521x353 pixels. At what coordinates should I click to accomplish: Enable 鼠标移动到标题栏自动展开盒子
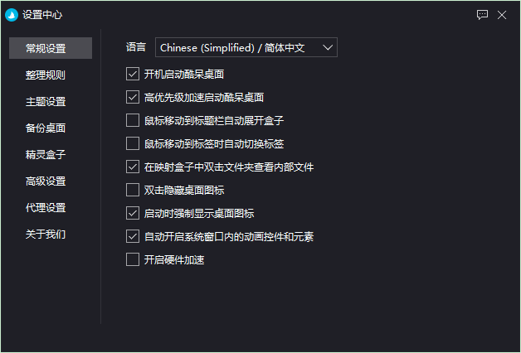click(133, 120)
